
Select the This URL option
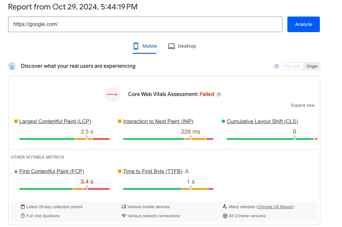[292, 66]
